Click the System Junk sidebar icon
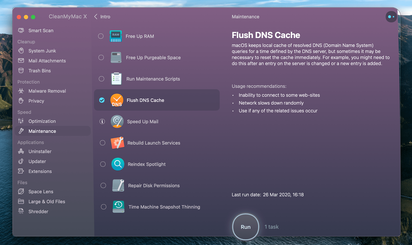 click(21, 51)
